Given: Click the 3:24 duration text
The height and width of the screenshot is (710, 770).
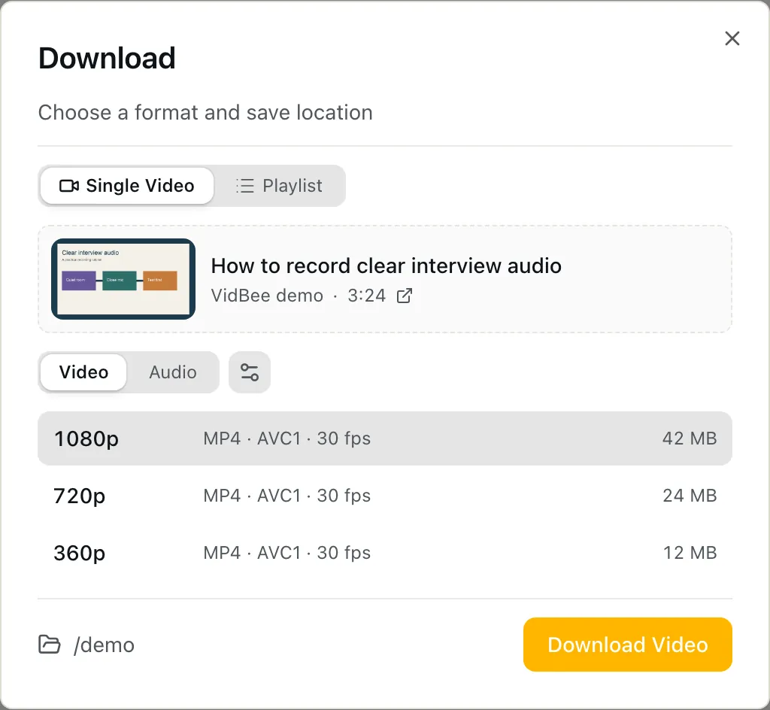Looking at the screenshot, I should click(x=366, y=296).
